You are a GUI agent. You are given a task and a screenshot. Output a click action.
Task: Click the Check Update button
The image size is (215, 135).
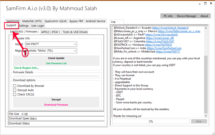(56, 58)
